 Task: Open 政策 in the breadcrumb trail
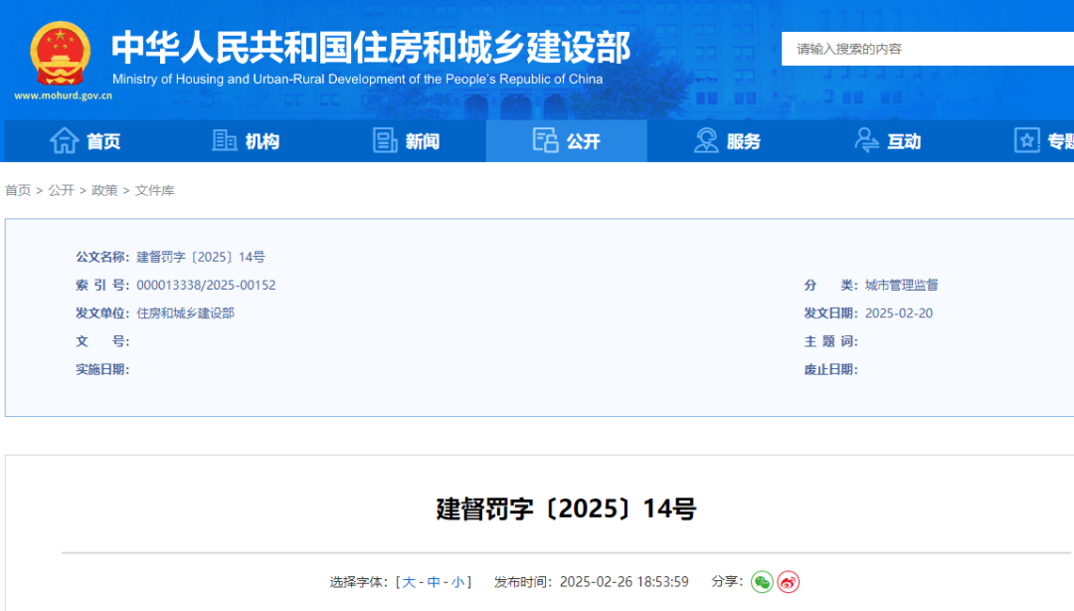[x=104, y=190]
